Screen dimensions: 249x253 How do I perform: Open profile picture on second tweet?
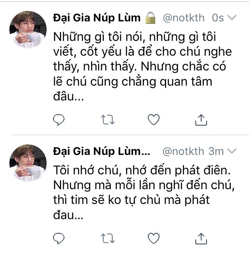[28, 163]
